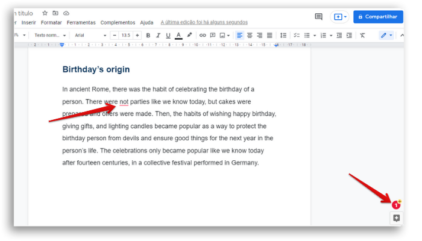Collapse the menus with chevron arrow
The height and width of the screenshot is (241, 422).
(402, 35)
